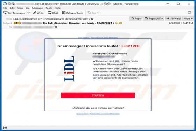Screen dimensions: 196x131
Task: Open the Go menu
Action: click(x=28, y=8)
